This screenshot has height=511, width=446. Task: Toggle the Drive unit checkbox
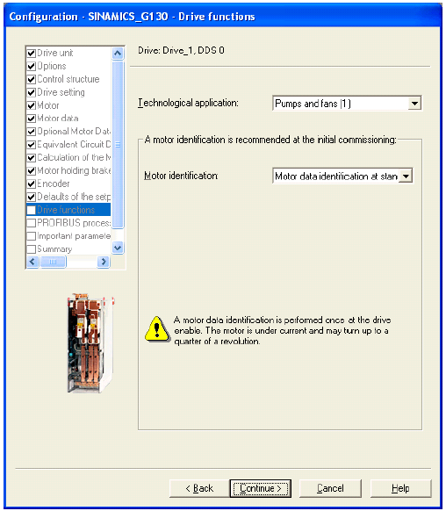tap(32, 54)
